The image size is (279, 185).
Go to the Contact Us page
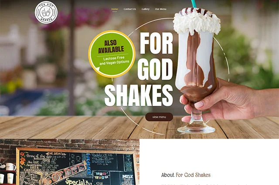click(x=130, y=9)
